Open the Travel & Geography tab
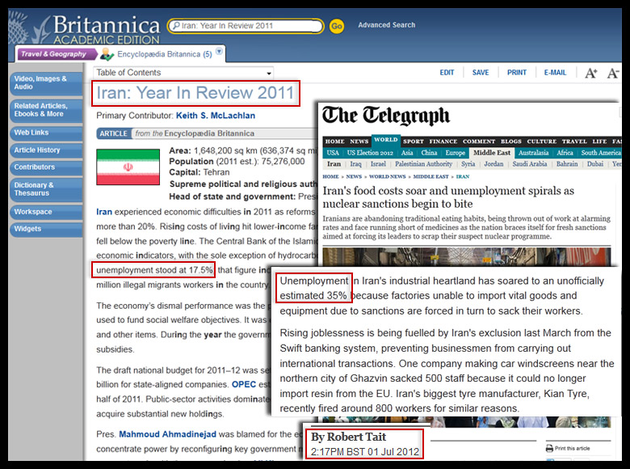This screenshot has width=630, height=469. click(x=53, y=54)
